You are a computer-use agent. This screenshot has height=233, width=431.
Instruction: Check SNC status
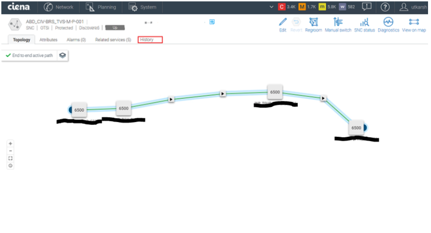click(x=365, y=25)
